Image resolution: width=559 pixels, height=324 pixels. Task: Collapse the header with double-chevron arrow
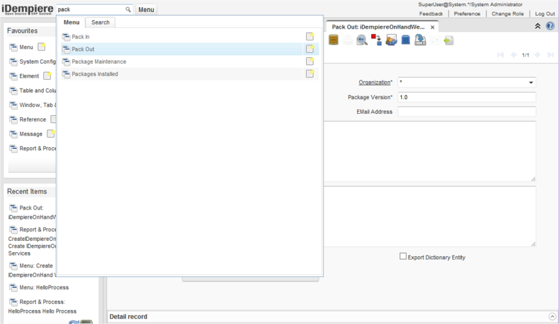[537, 26]
